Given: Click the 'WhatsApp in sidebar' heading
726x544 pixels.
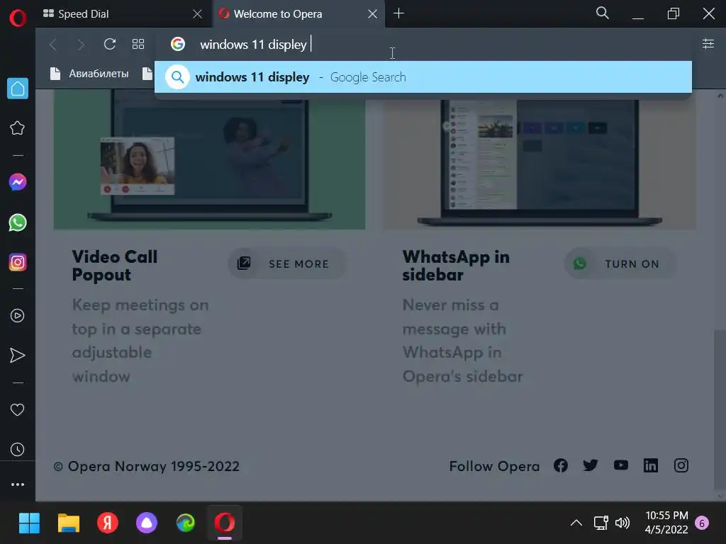Looking at the screenshot, I should [x=456, y=266].
